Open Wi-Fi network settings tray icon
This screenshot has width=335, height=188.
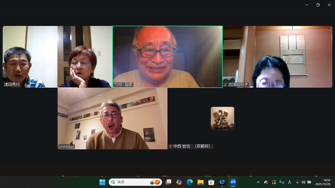(x=297, y=182)
